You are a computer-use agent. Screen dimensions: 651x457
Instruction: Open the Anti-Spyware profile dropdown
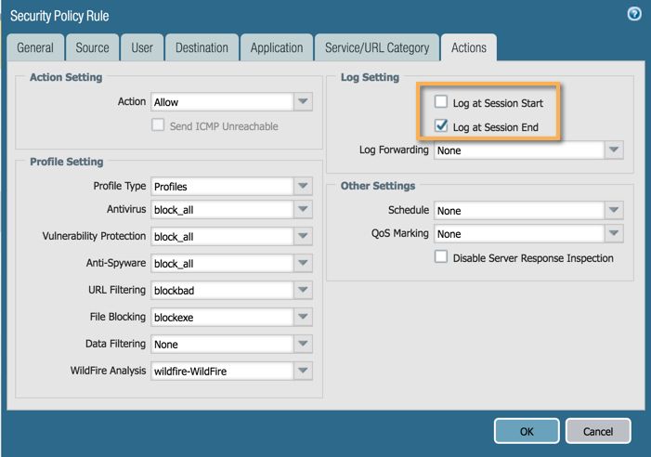click(304, 264)
